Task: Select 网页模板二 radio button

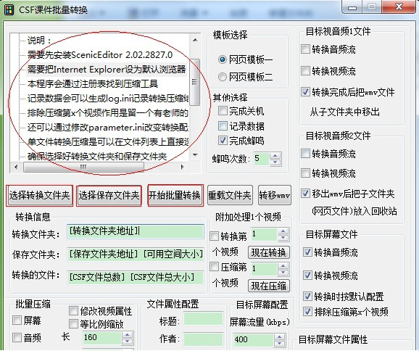Action: (223, 78)
